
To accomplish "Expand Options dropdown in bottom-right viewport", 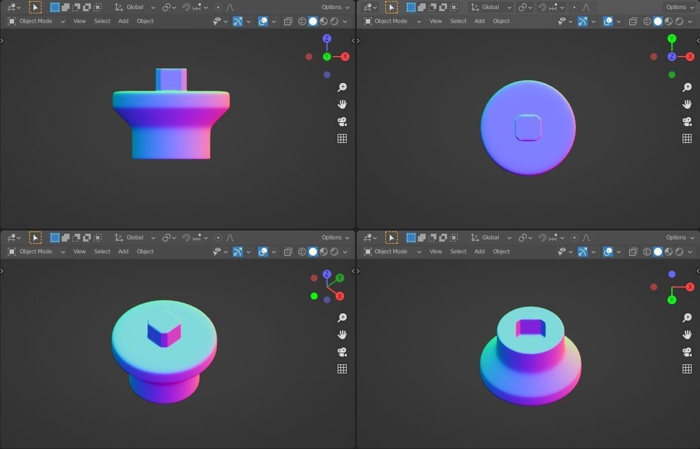I will click(680, 238).
